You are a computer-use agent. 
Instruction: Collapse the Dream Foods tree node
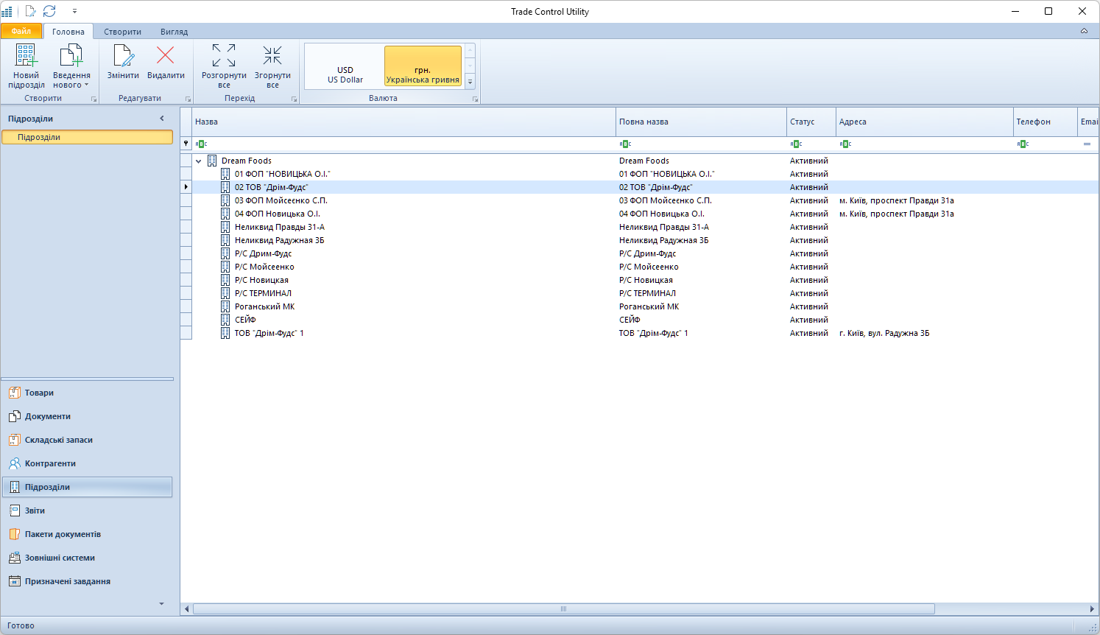(x=199, y=161)
